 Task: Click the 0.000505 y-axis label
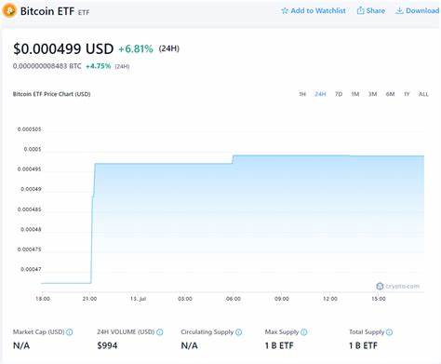pyautogui.click(x=29, y=129)
